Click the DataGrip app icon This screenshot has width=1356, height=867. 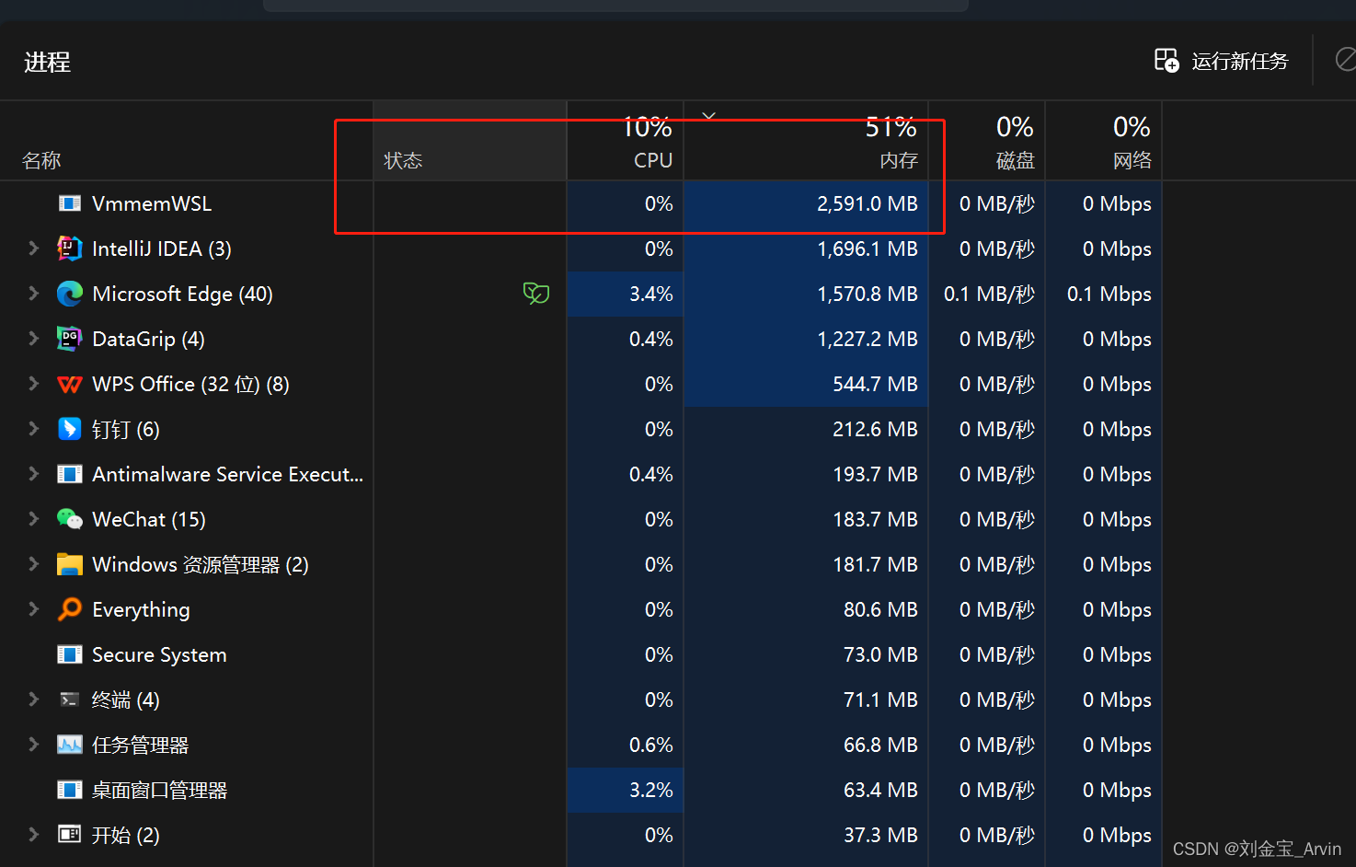pyautogui.click(x=70, y=339)
